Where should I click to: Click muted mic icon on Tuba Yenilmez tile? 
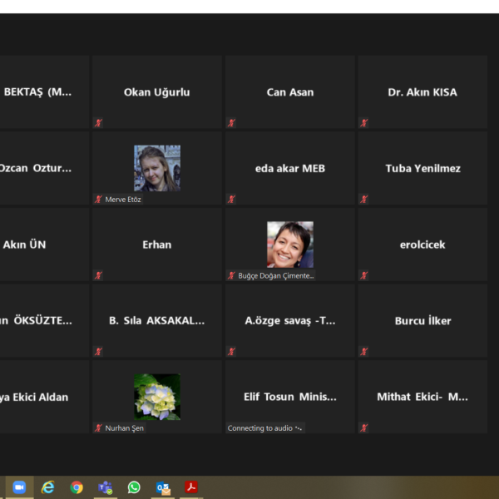(x=364, y=200)
